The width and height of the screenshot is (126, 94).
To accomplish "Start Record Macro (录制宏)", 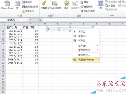I will pos(27,2).
